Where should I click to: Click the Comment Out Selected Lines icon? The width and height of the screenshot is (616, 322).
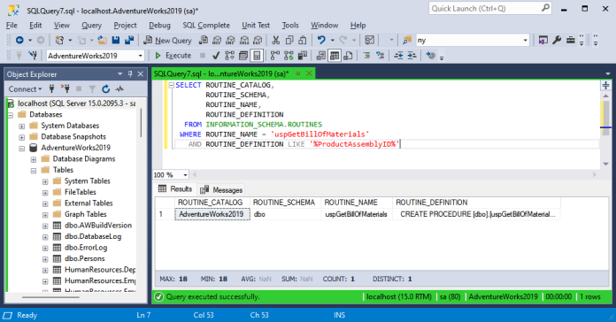366,56
